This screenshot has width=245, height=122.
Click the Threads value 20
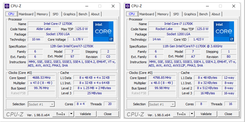[x=110, y=104]
